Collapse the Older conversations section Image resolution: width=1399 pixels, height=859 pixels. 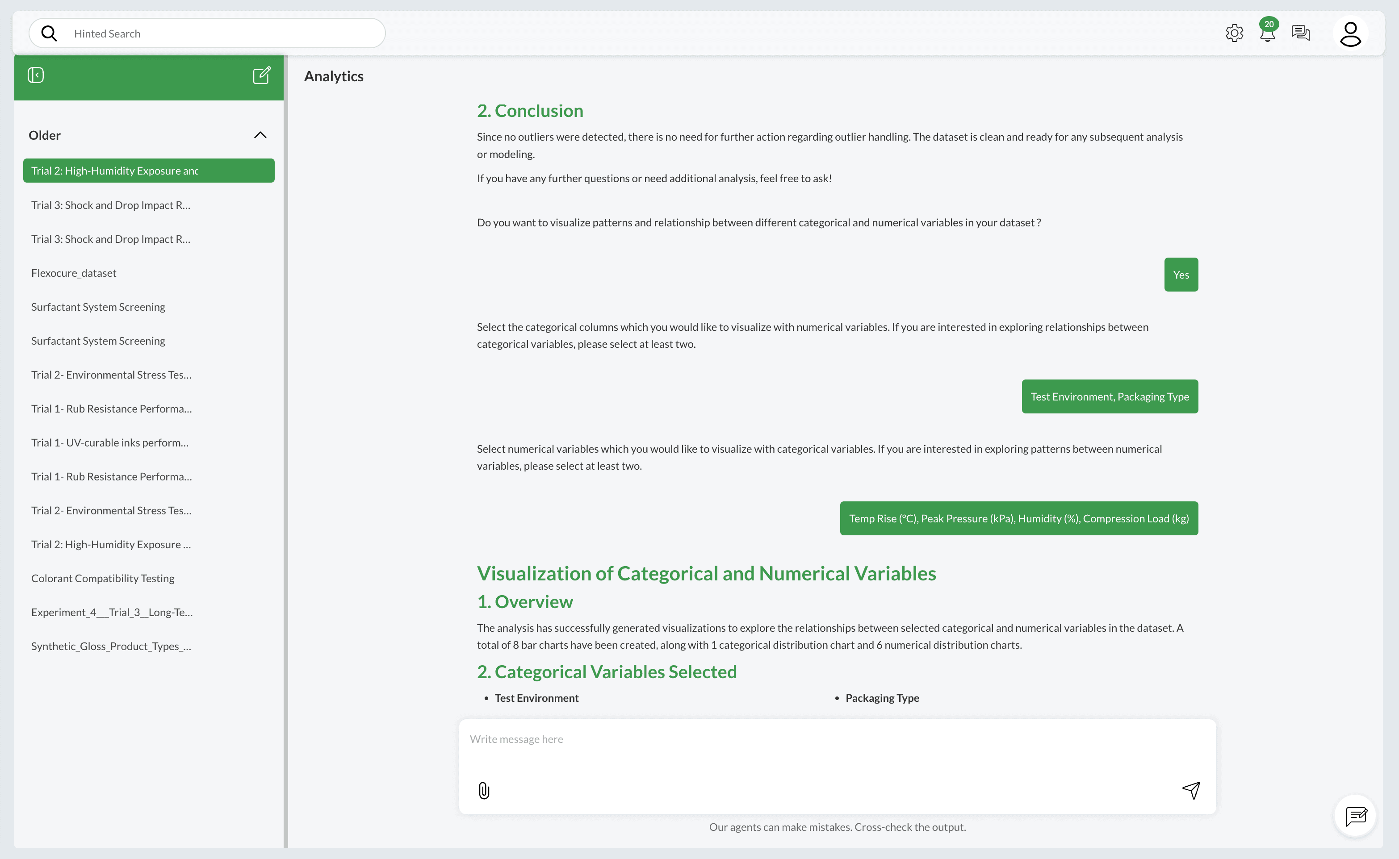260,135
